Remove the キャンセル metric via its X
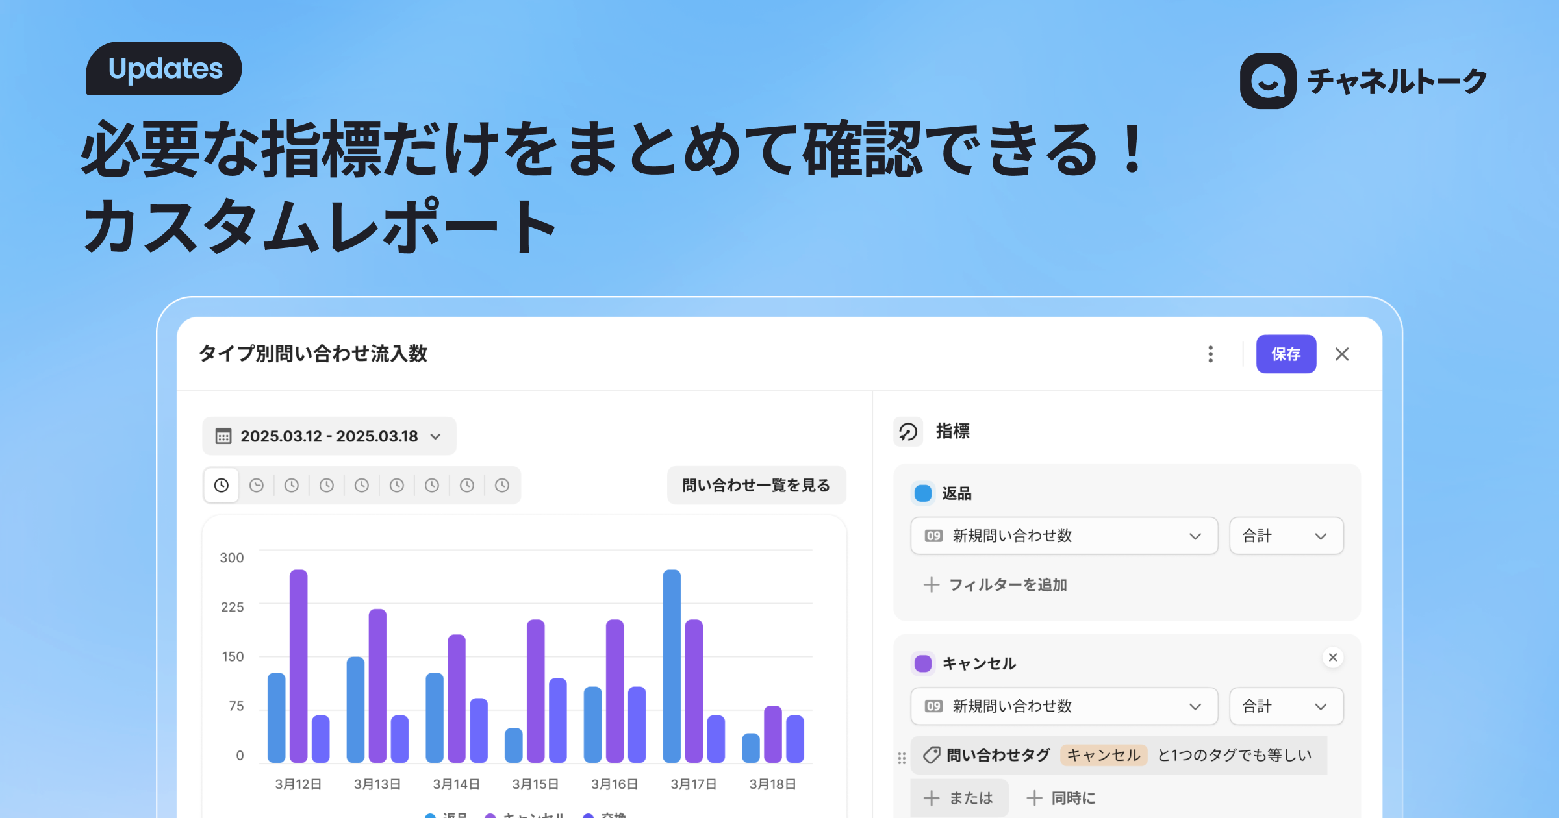This screenshot has width=1559, height=818. tap(1333, 658)
